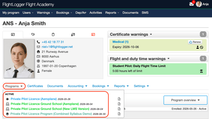
Task: Click the Certificate warnings count badge
Action: pyautogui.click(x=203, y=34)
